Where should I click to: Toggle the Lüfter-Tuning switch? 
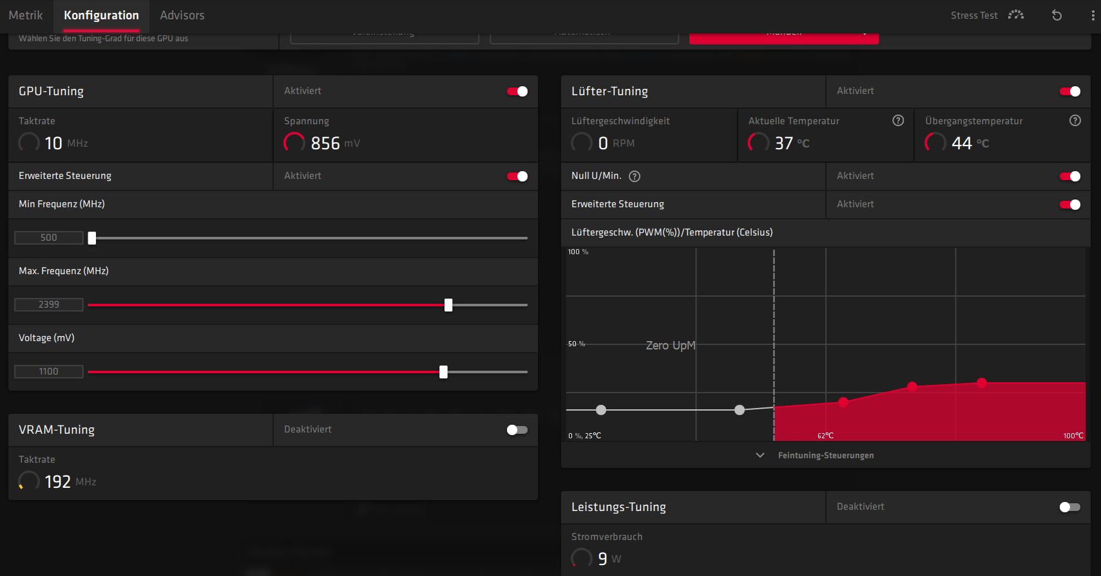pyautogui.click(x=1070, y=91)
